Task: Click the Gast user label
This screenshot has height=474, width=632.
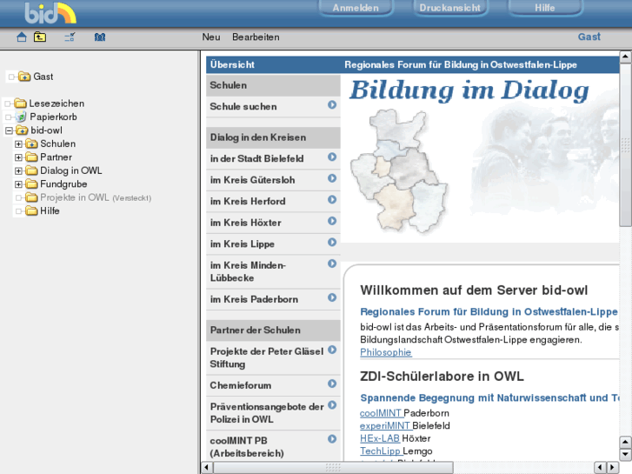Action: coord(589,37)
